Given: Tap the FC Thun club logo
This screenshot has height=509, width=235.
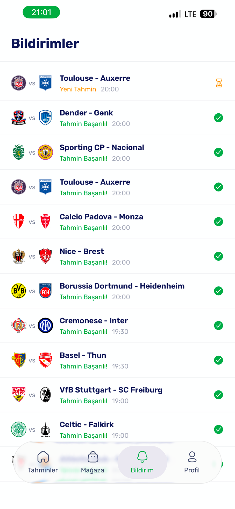Looking at the screenshot, I should click(x=45, y=360).
